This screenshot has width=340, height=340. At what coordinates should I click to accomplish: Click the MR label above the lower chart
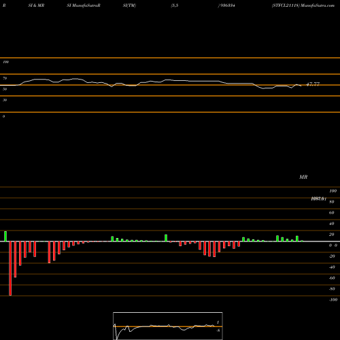[303, 177]
